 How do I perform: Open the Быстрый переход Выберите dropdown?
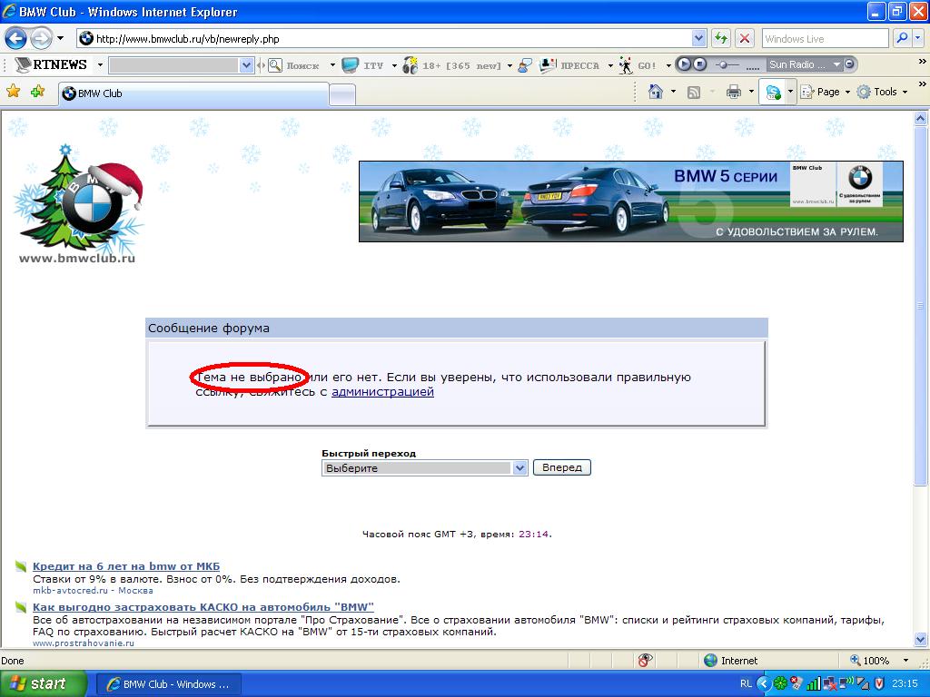click(425, 467)
